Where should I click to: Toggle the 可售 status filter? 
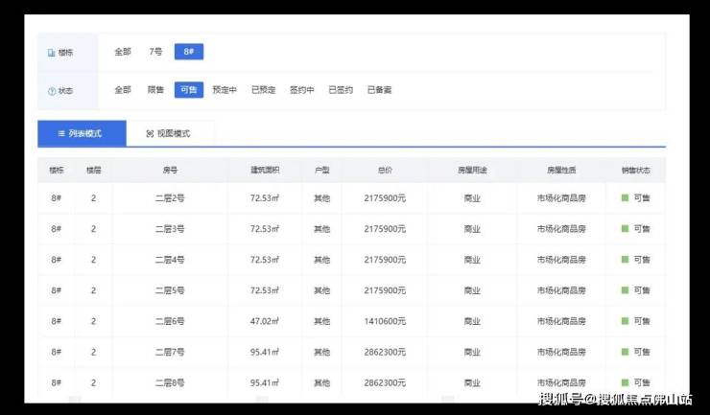pyautogui.click(x=188, y=90)
